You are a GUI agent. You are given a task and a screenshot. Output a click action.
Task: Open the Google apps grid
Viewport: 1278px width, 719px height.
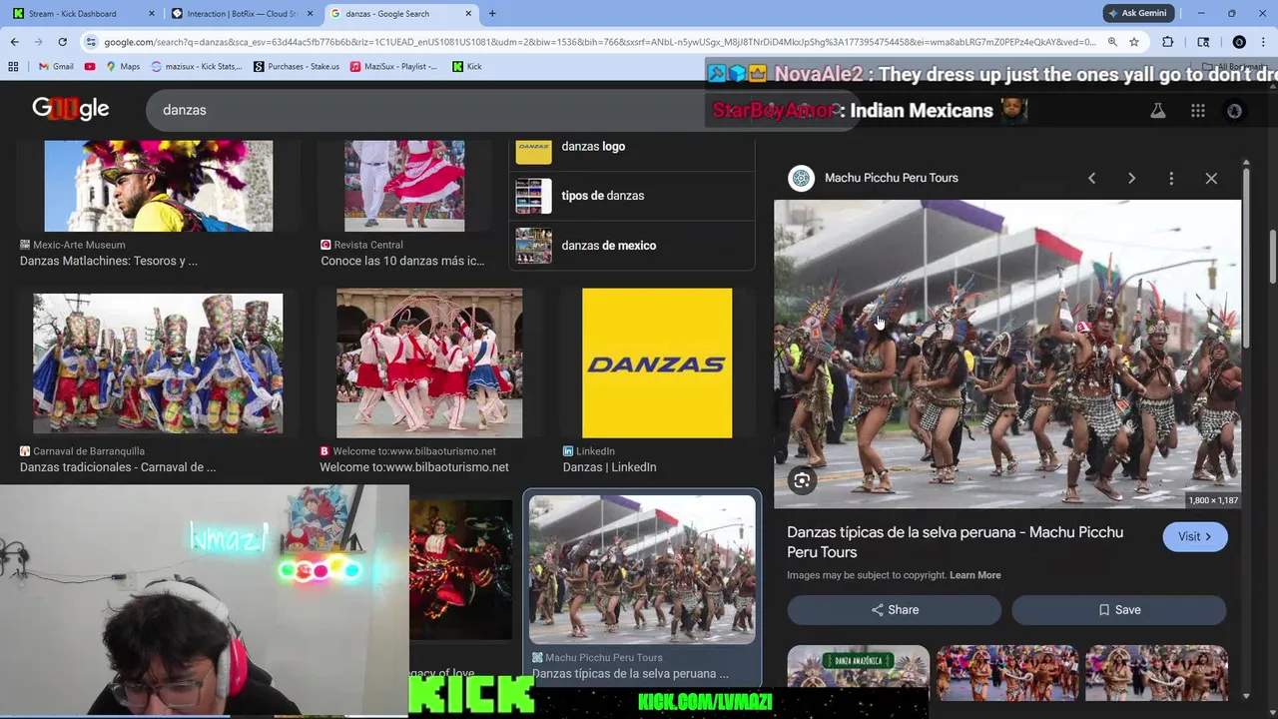1198,111
